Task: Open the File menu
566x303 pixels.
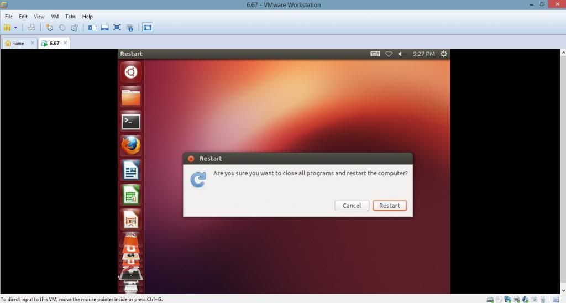Action: click(9, 16)
